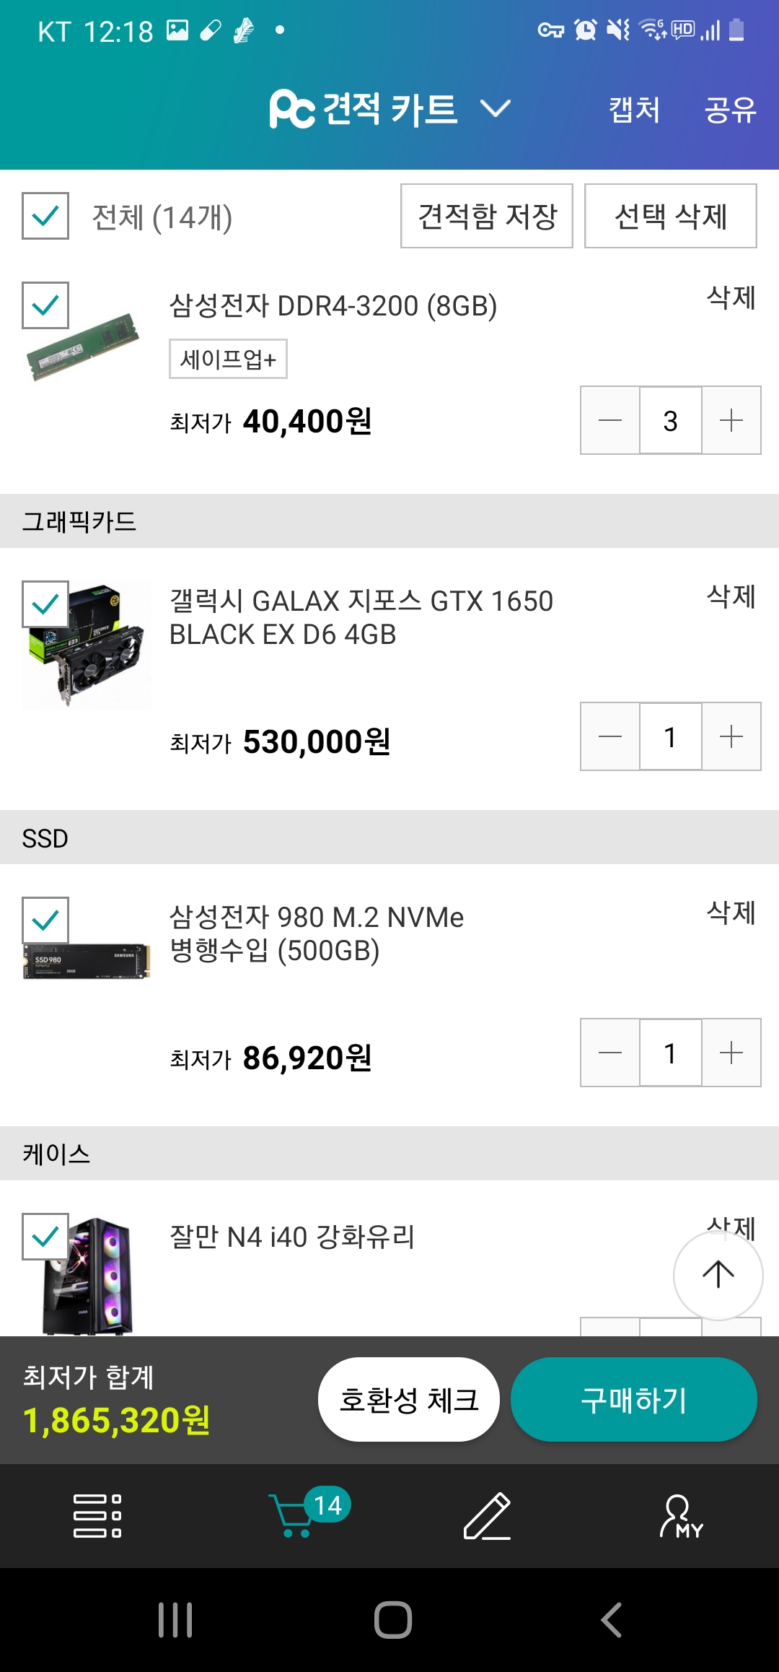779x1672 pixels.
Task: Increase quantity of DDR4-3200 RAM
Action: tap(731, 420)
